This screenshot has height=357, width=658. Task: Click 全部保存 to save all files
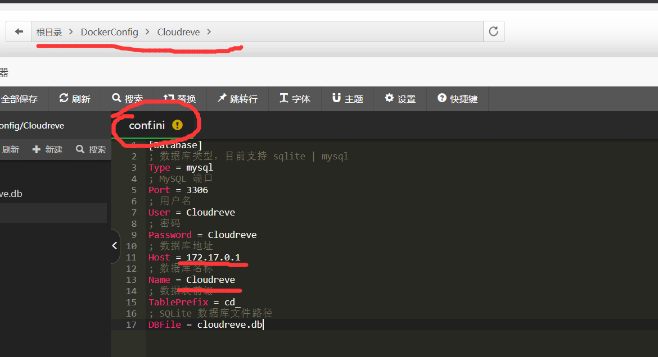(20, 99)
